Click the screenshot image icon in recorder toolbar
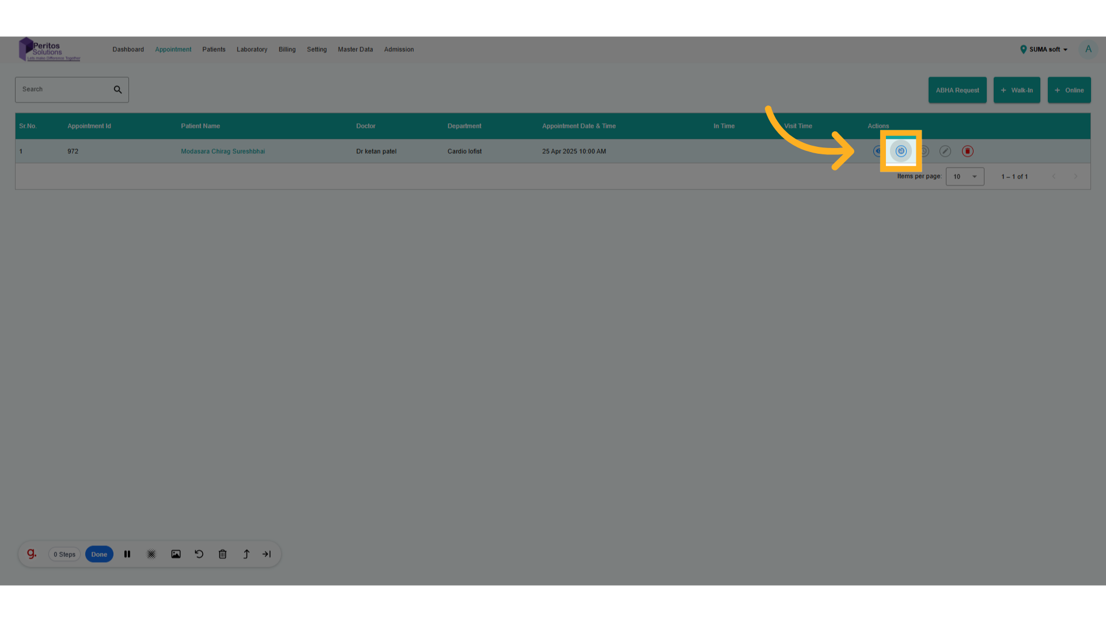The image size is (1106, 622). (176, 554)
